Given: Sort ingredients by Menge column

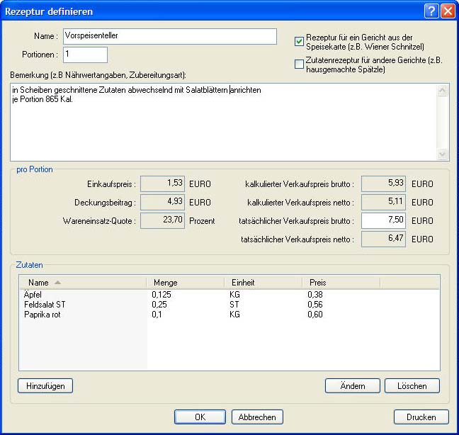Looking at the screenshot, I should [185, 283].
